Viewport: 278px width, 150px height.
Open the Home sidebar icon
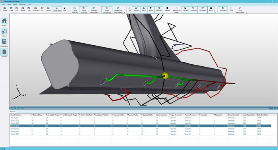coord(4,22)
